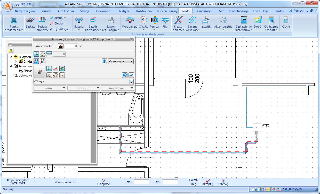Switch to the Rysunek ribbon tab
Viewport: 320px width, 194px height.
(45, 11)
